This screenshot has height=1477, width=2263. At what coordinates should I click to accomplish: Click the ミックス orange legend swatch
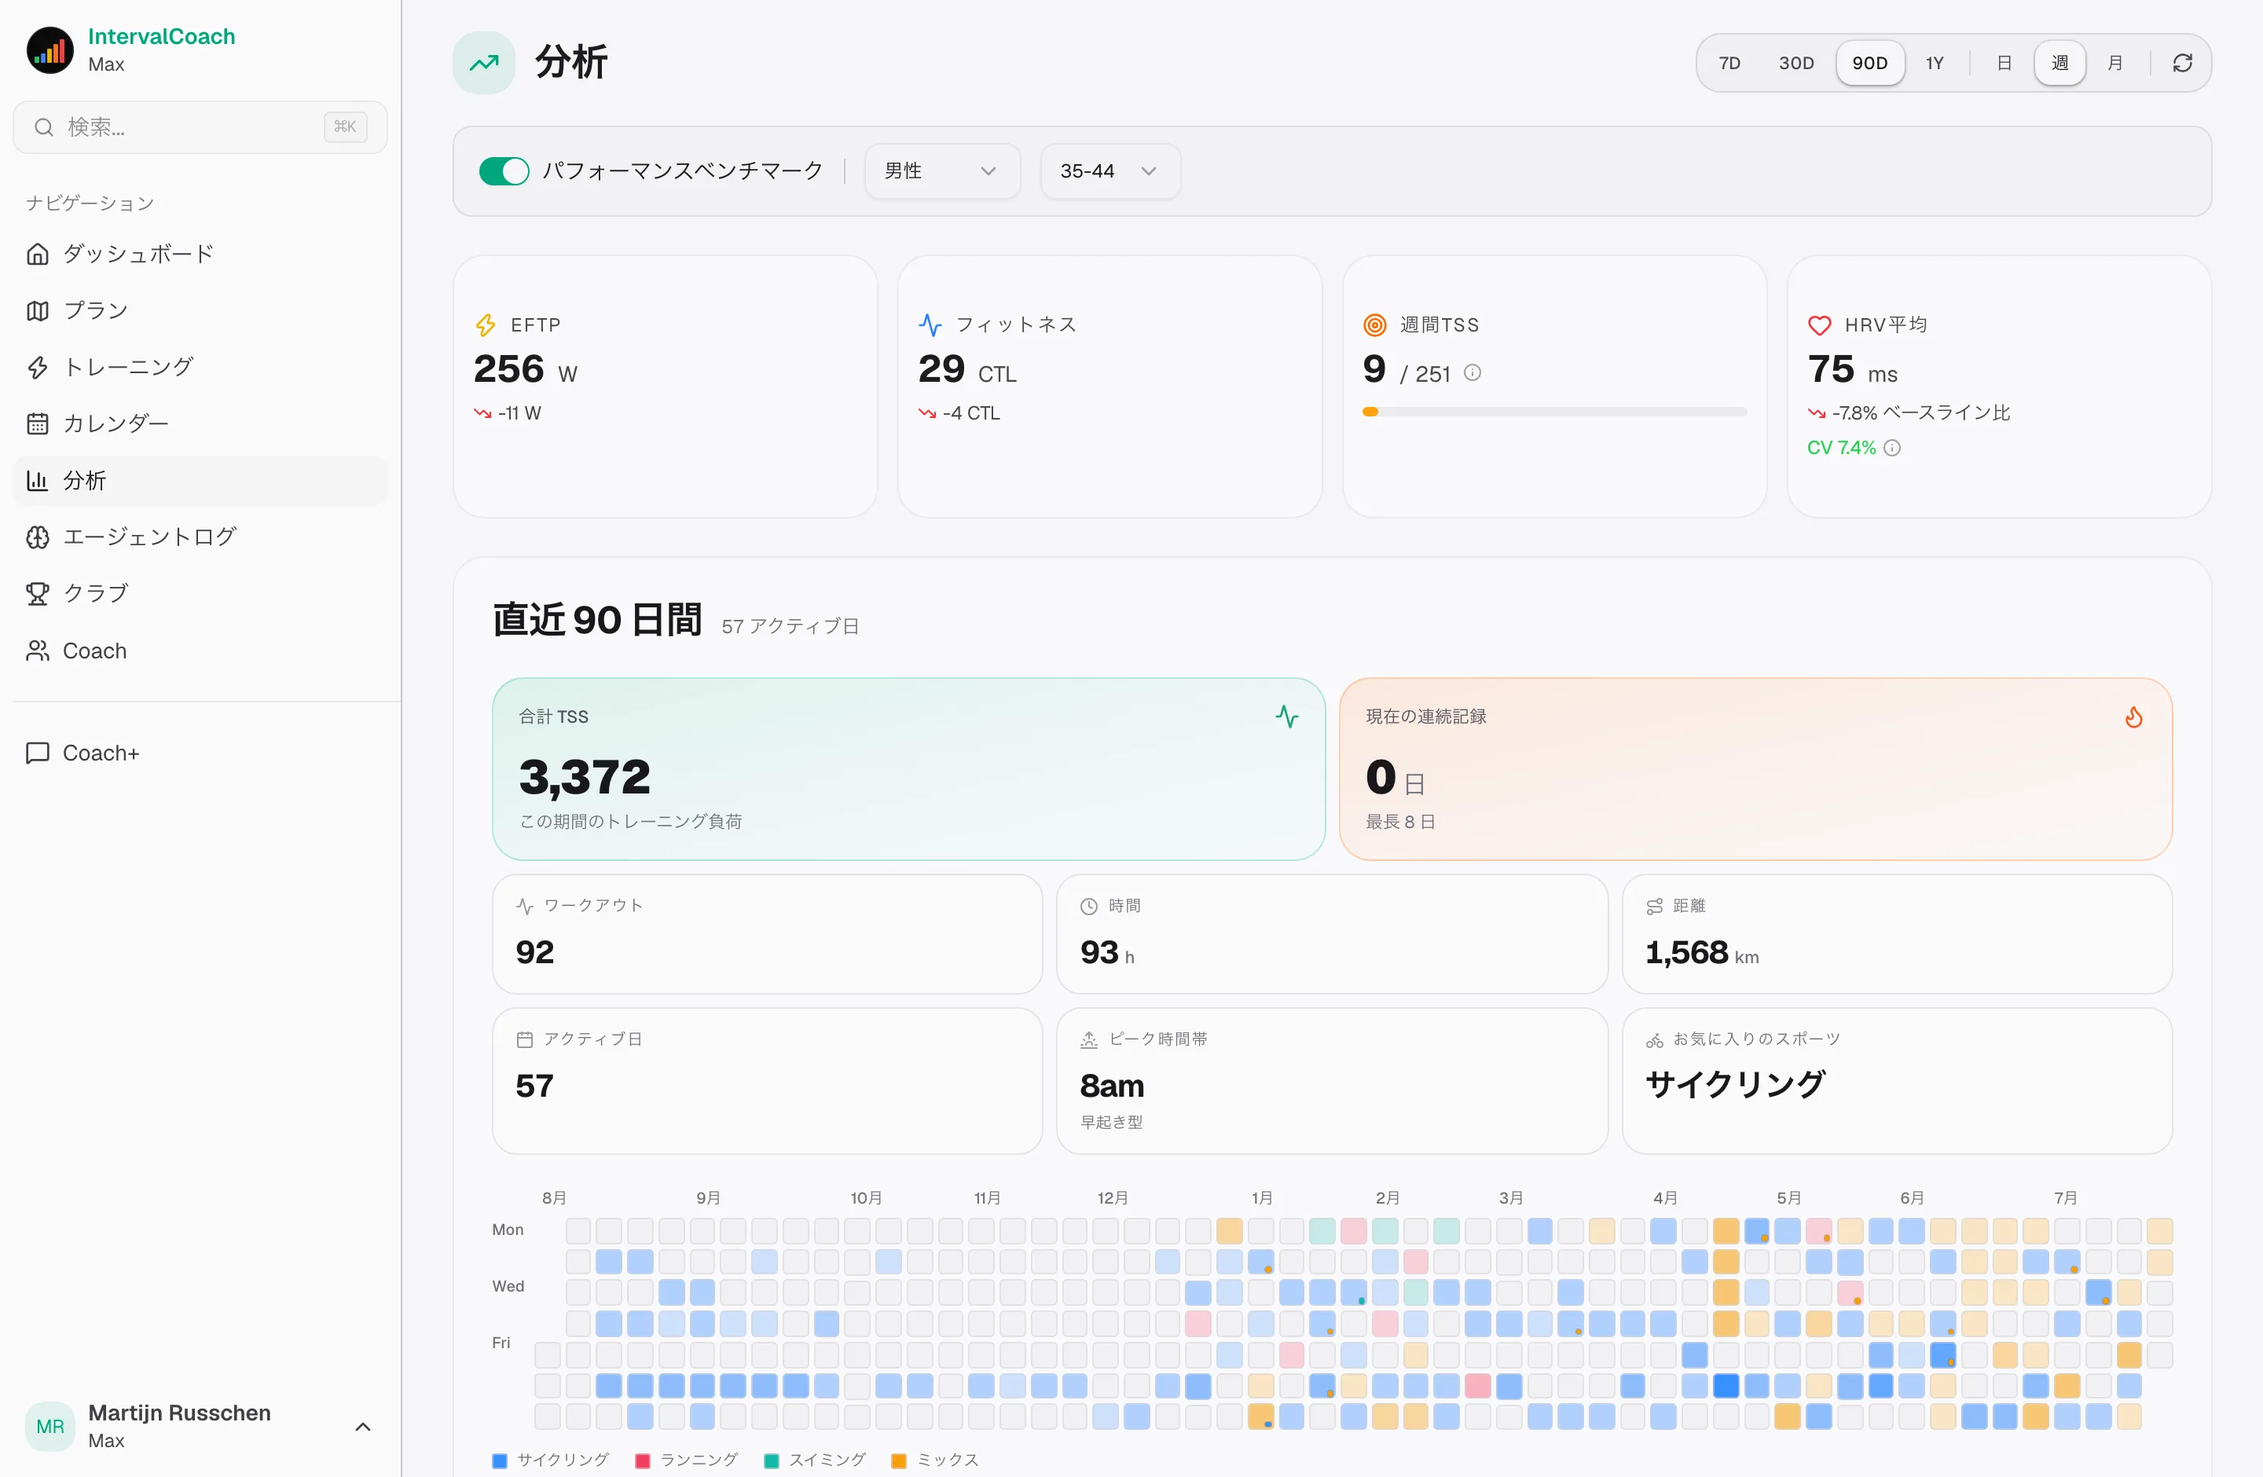(x=899, y=1461)
